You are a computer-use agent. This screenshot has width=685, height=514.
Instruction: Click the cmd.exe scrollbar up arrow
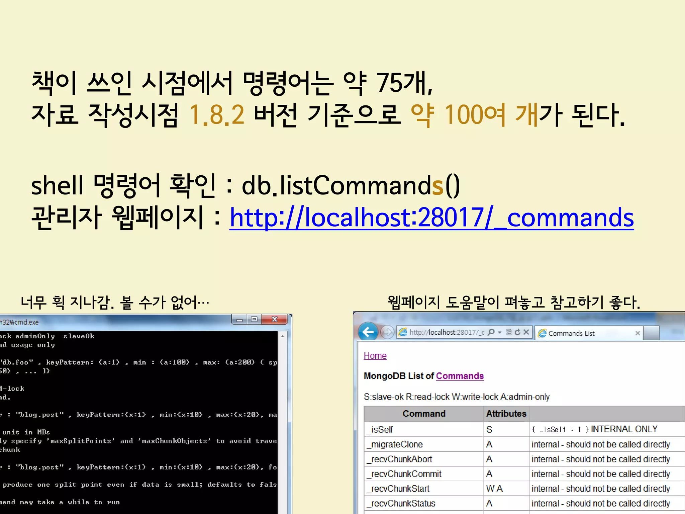tap(283, 336)
